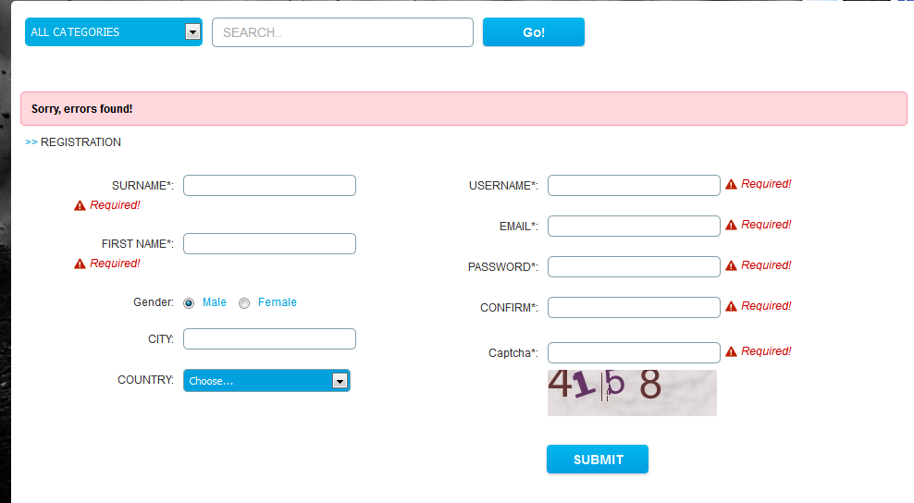This screenshot has width=914, height=503.
Task: Focus the Surname input field
Action: pyautogui.click(x=269, y=186)
